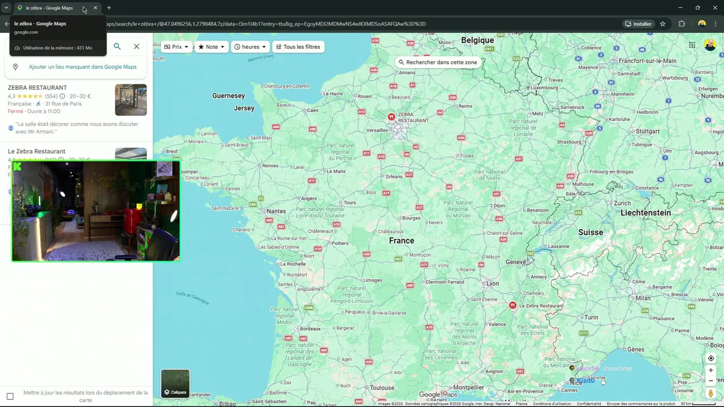Screen dimensions: 724x407
Task: Click the 'Nantes' city label
Action: click(276, 211)
